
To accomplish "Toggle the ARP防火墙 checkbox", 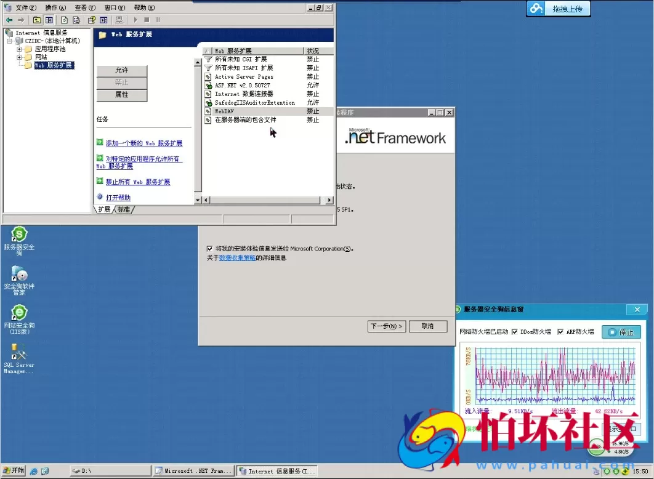I will pos(560,332).
